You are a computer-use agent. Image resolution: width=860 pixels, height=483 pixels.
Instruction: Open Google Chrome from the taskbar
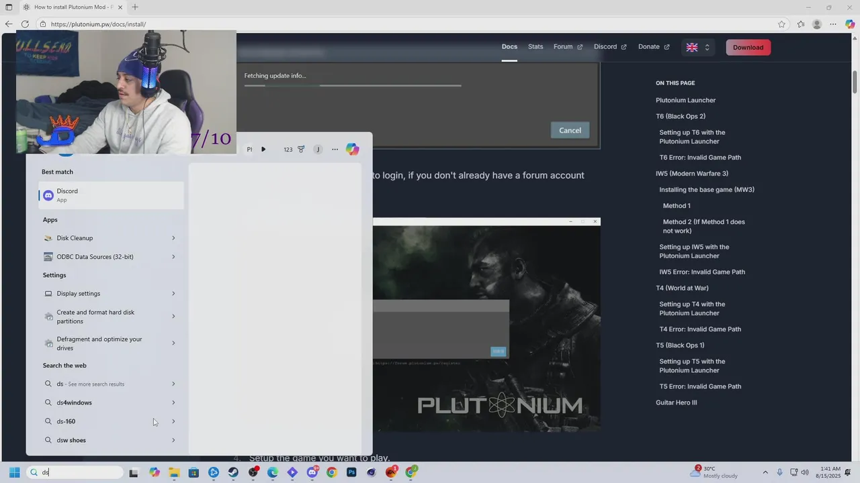click(x=332, y=472)
